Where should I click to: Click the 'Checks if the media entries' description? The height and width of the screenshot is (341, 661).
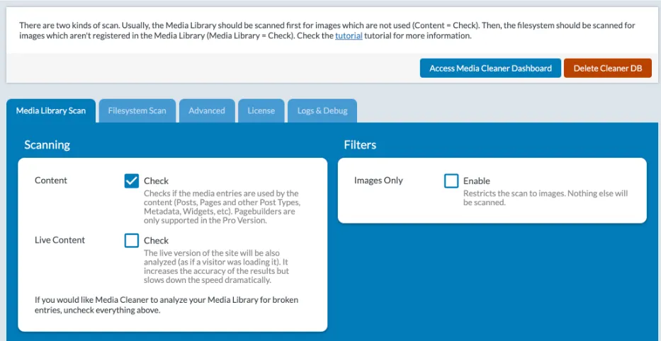tap(222, 207)
